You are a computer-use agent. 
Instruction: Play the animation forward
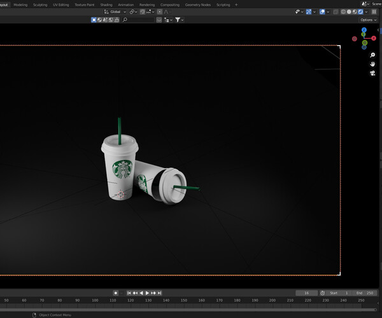click(147, 293)
